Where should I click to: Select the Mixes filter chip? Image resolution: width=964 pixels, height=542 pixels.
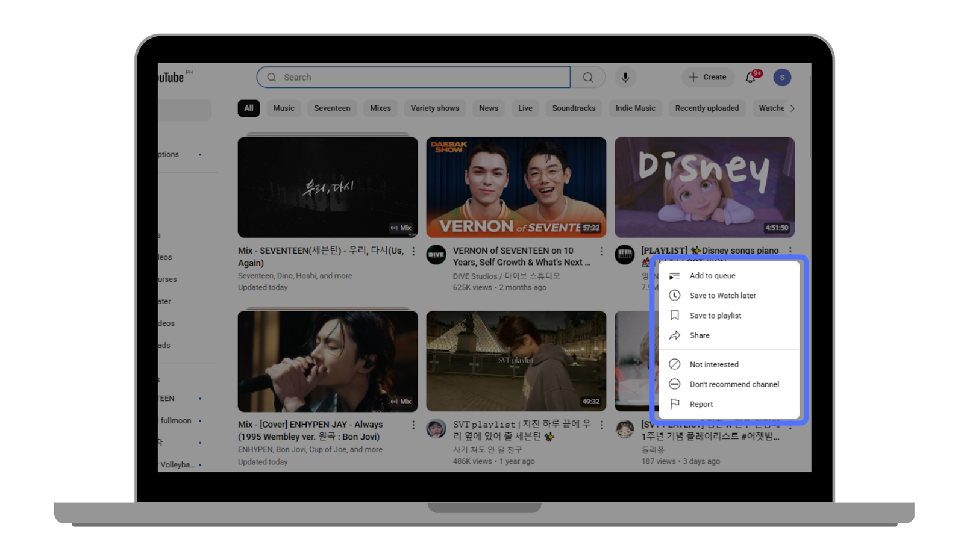click(381, 108)
